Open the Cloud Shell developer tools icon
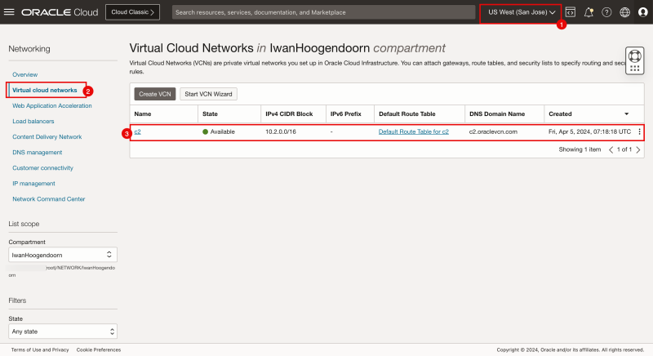This screenshot has height=356, width=653. pyautogui.click(x=570, y=12)
